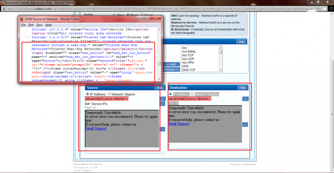The width and height of the screenshot is (334, 173).
Task: Click Help button above the services list
Action: click(241, 42)
